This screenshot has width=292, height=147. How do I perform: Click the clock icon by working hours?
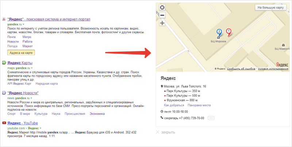(162, 112)
